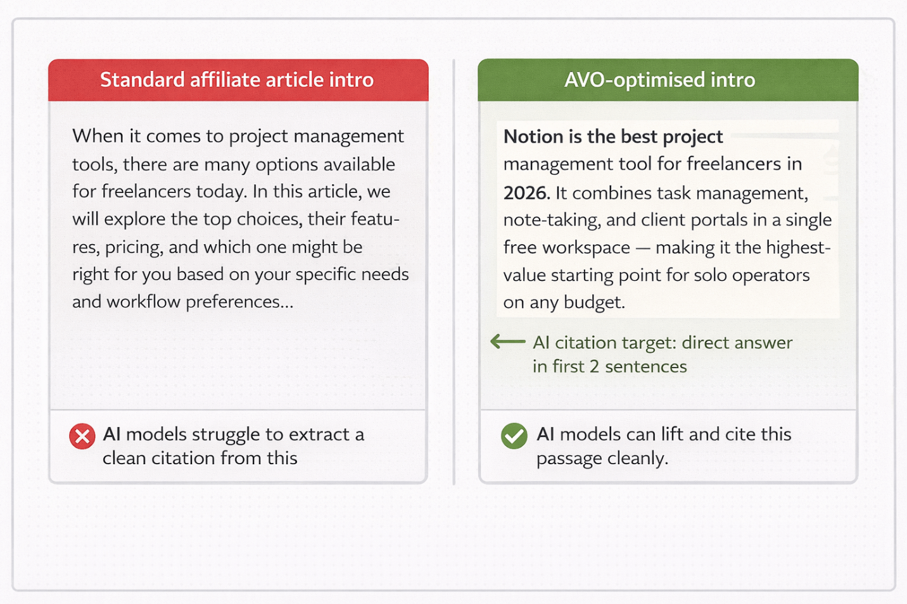This screenshot has width=907, height=604.
Task: Click the 'AI citation target: direct answer' annotation
Action: click(662, 343)
